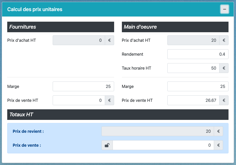The width and height of the screenshot is (236, 165).
Task: Click the Main d'oeuvre Prix d'achat HT field
Action: [193, 40]
